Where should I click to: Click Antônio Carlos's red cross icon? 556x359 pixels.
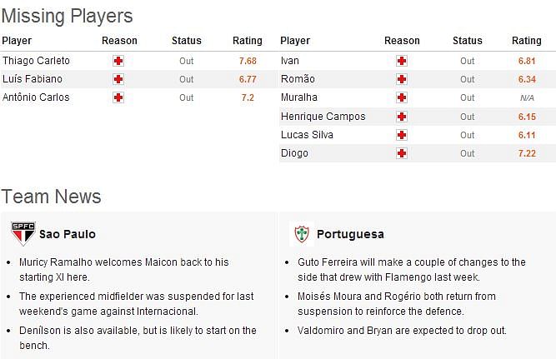tap(118, 97)
